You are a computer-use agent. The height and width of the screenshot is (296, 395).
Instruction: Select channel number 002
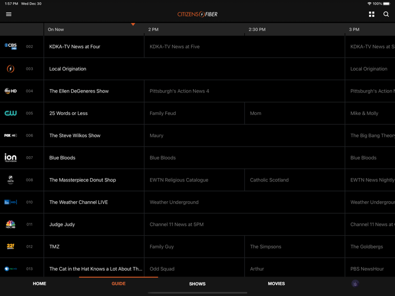[x=29, y=47]
